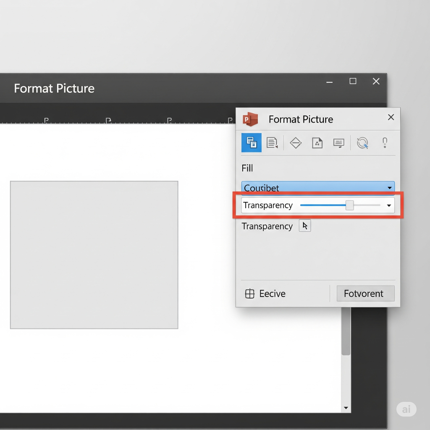Select the gray rectangle on the slide
Viewport: 430px width, 430px height.
tap(94, 255)
